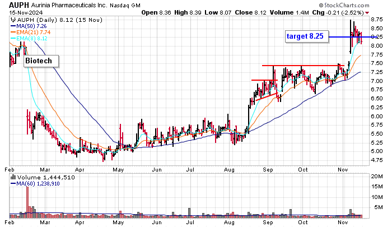Click the 15-Nov-2024 date label
The width and height of the screenshot is (392, 227).
[x=26, y=12]
